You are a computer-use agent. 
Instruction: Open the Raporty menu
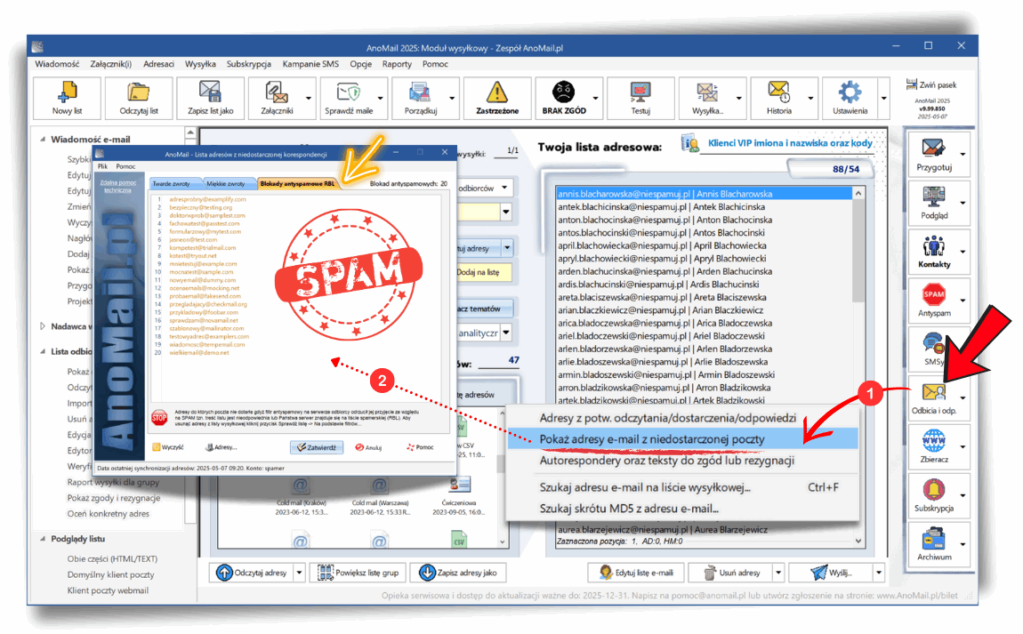(397, 64)
